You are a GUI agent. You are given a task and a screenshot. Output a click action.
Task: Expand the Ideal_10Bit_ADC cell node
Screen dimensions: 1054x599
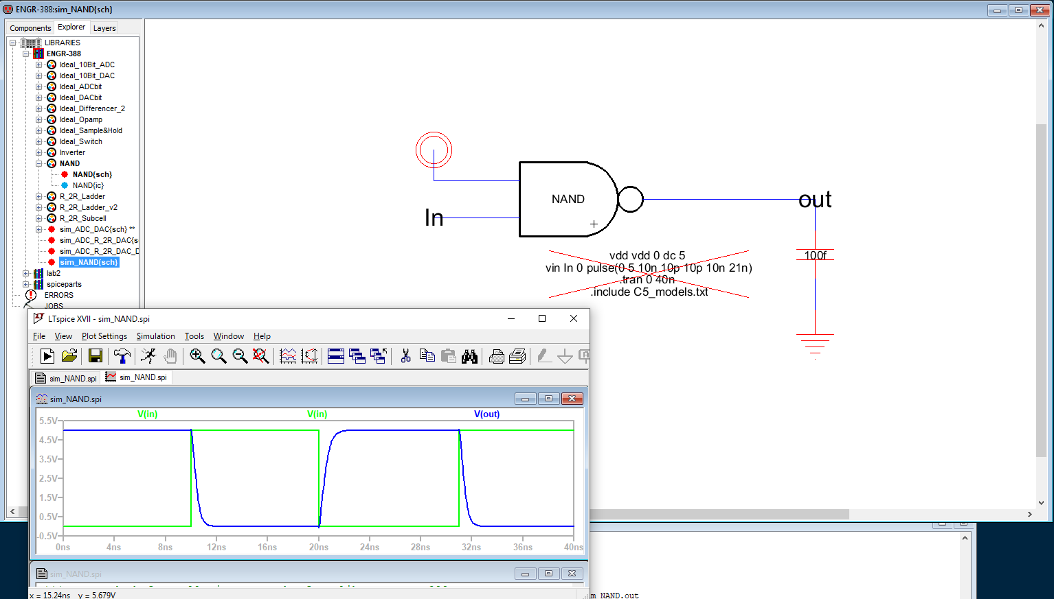(39, 64)
